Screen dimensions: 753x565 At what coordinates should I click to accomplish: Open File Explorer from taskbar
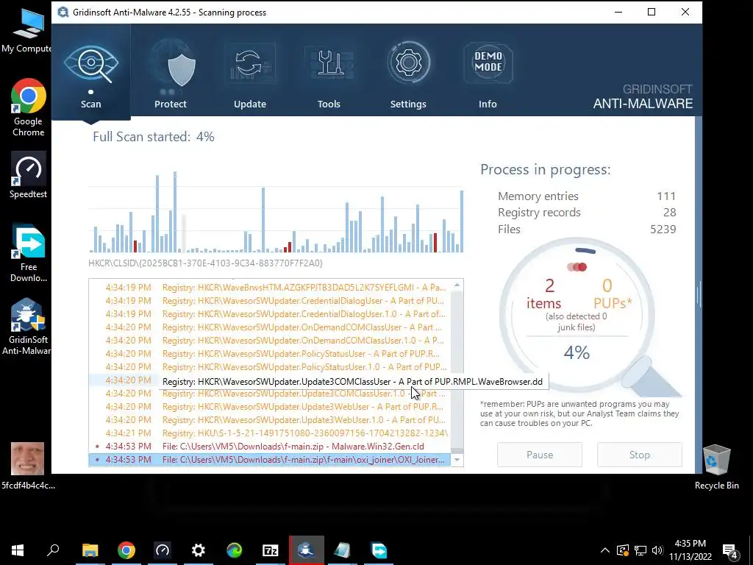90,550
